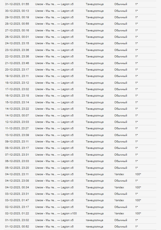Viewport: 161px width, 230px height.
Task: Click Танецсолнца in the 10-12-2023, 23:09 row
Action: click(95, 135)
